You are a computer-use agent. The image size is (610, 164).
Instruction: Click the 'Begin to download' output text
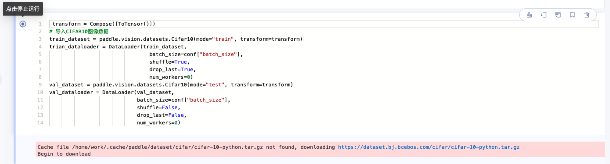click(x=64, y=154)
